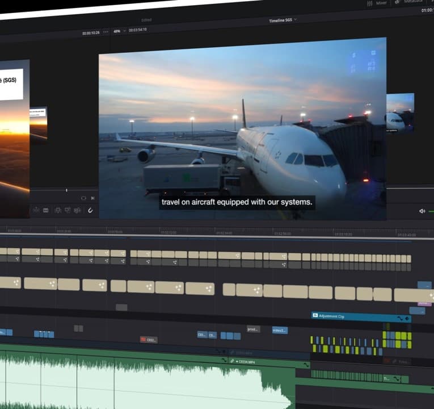434x409 pixels.
Task: Click the curve icon on Adjustment Clip
Action: pos(400,318)
